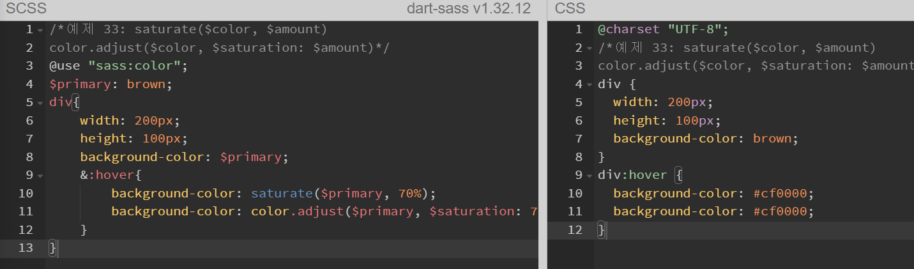
Task: Click line number 12 in SCSS gutter
Action: (26, 230)
